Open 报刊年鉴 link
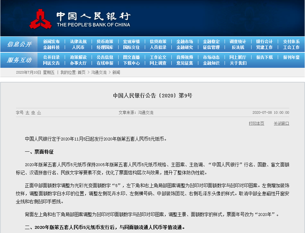This screenshot has width=305, height=233. (x=291, y=58)
